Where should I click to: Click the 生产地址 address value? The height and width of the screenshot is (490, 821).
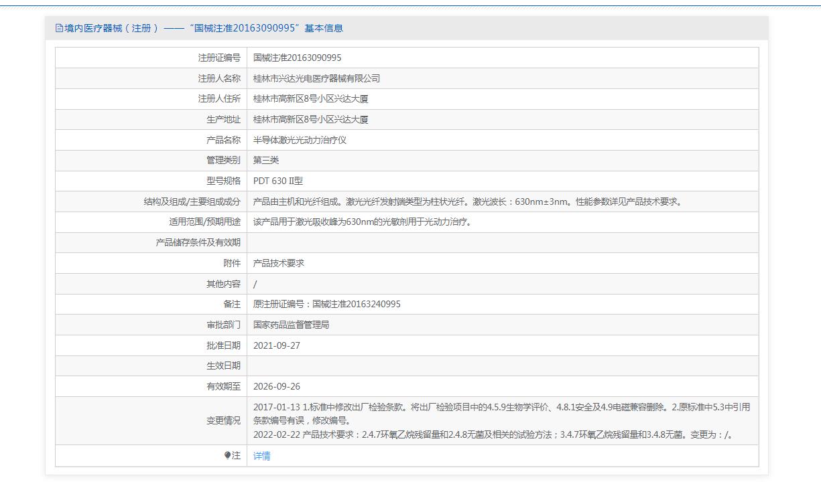click(x=310, y=120)
